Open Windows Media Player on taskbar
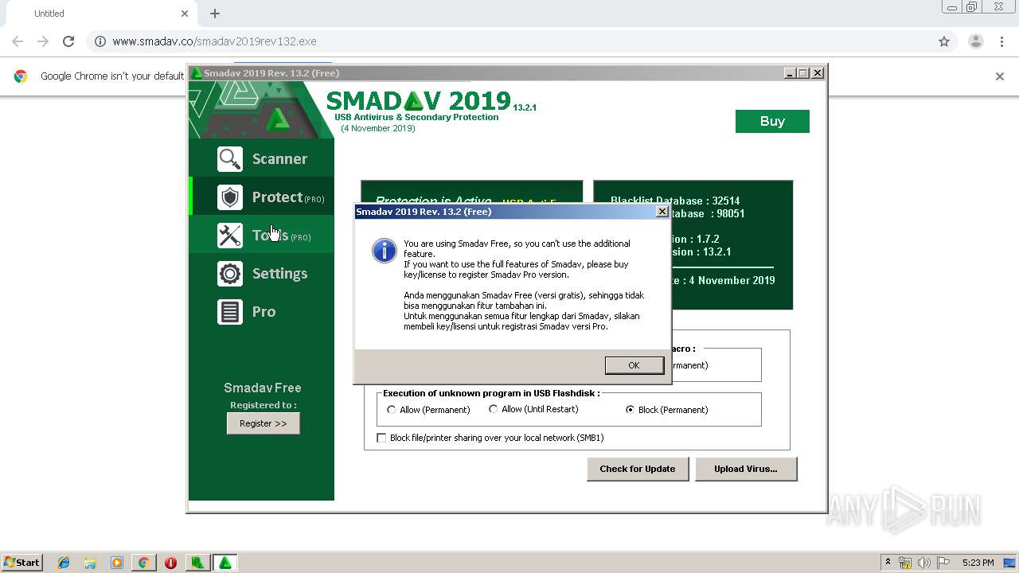The width and height of the screenshot is (1019, 573). [x=117, y=563]
